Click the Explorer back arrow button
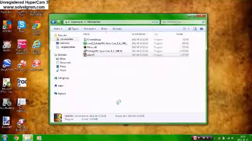The height and width of the screenshot is (141, 252). [54, 22]
